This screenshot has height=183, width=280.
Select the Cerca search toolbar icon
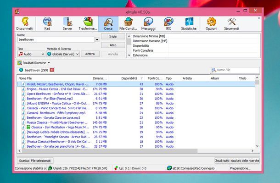tap(108, 23)
